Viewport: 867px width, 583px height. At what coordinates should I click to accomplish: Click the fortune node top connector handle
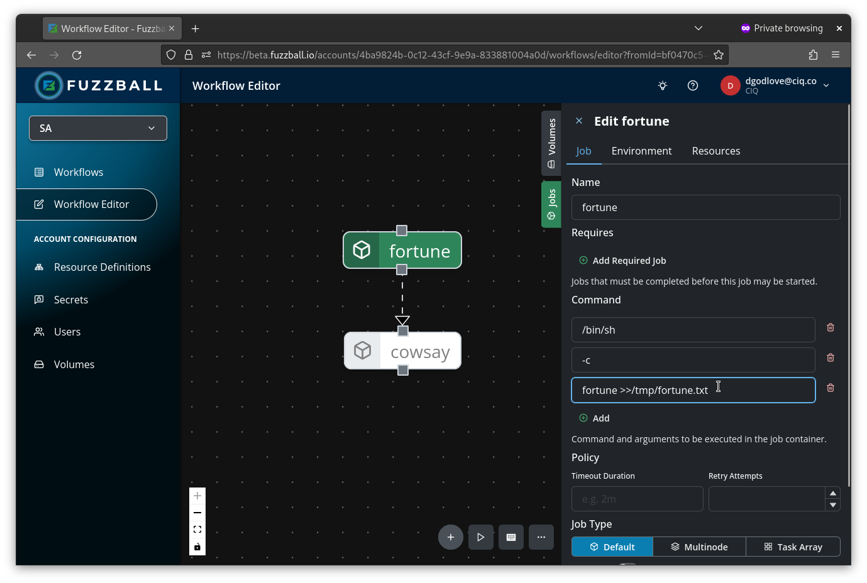[402, 231]
